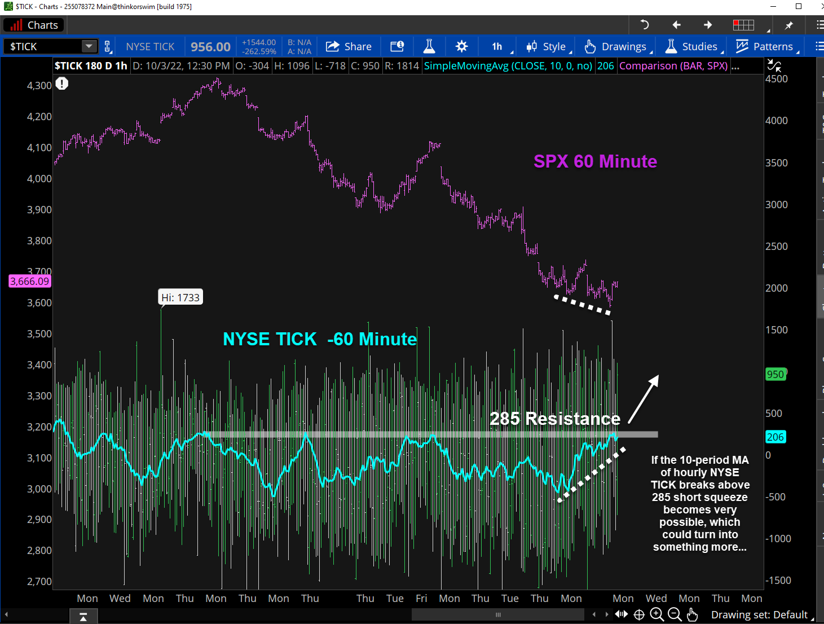This screenshot has height=624, width=824.
Task: Pin the chart using the pin icon
Action: click(x=789, y=25)
